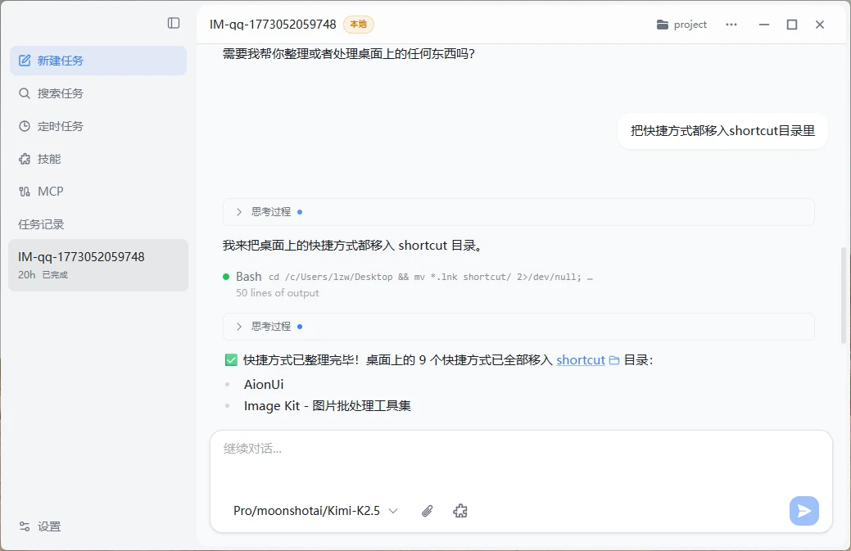Open the 技能 page
The height and width of the screenshot is (551, 851).
98,159
